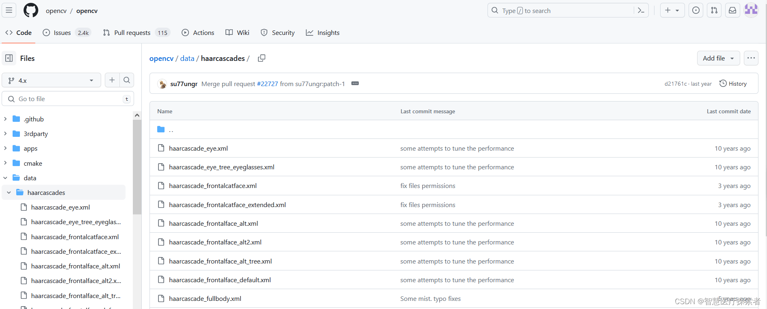Open the command palette icon

[641, 11]
